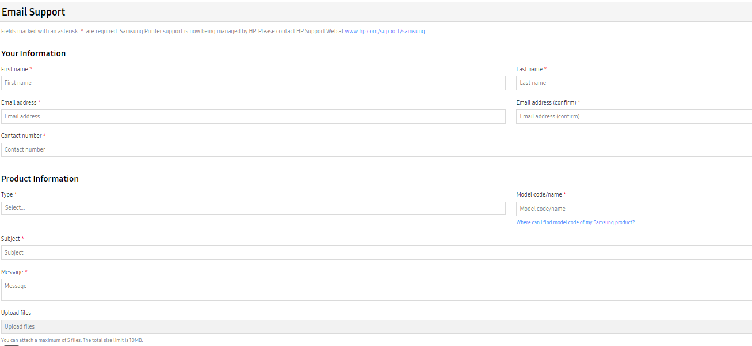
Task: Click the First name input field
Action: (x=253, y=83)
